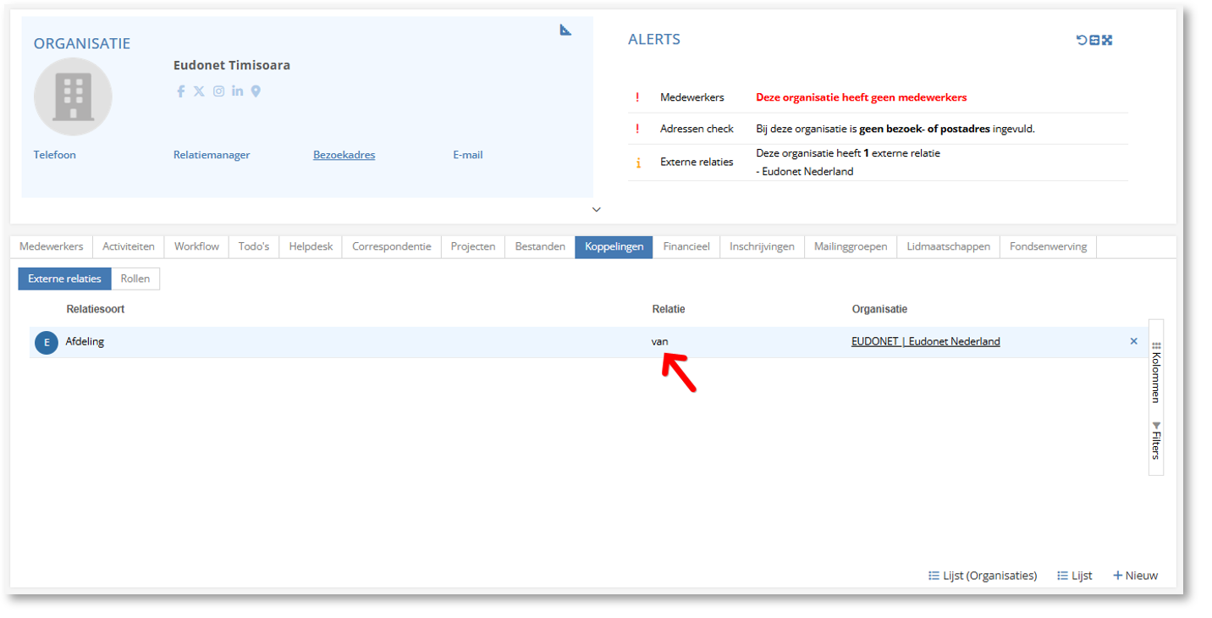Click the Relatiemanager field label
Image resolution: width=1212 pixels, height=618 pixels.
coord(212,155)
